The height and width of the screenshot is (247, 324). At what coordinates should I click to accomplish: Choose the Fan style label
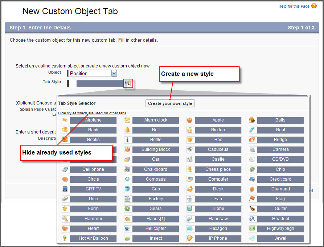[x=218, y=199]
